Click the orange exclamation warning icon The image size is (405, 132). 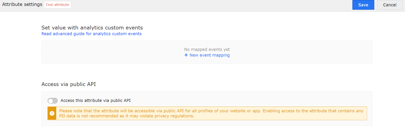52,113
